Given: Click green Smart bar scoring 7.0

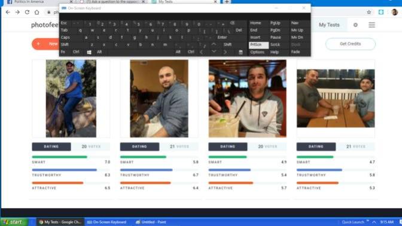Looking at the screenshot, I should coord(59,157).
